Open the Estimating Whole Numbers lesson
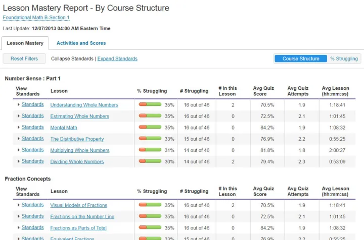 tap(80, 116)
